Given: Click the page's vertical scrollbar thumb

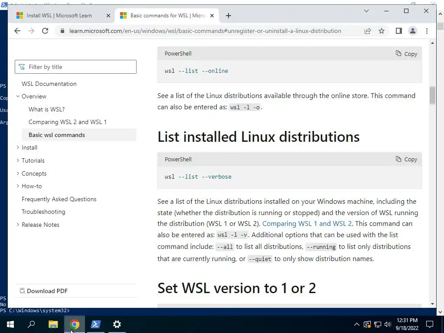Looking at the screenshot, I should (x=432, y=95).
